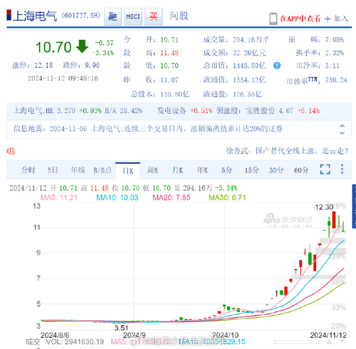Viewport: 356px width, 349px height.
Task: Click the MA5: 11.21 indicator label
Action: coord(59,198)
